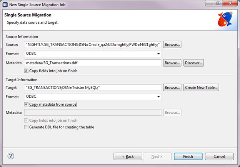Enable Generate DDL file for creating the table
Image resolution: width=240 pixels, height=167 pixels.
pos(26,127)
